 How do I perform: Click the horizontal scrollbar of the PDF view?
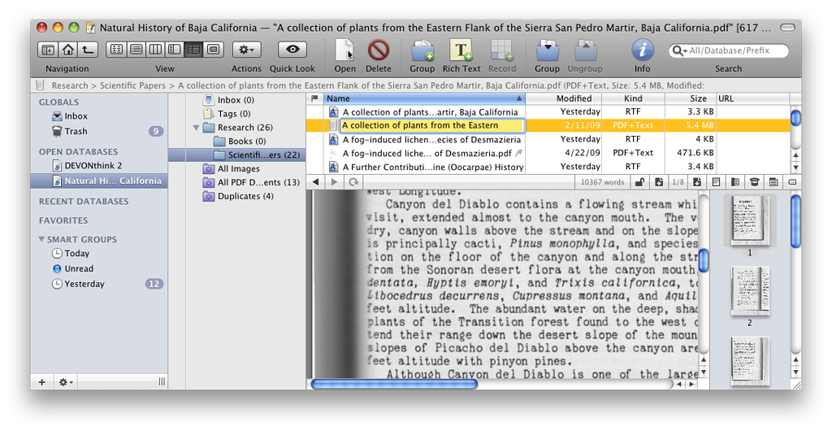394,384
